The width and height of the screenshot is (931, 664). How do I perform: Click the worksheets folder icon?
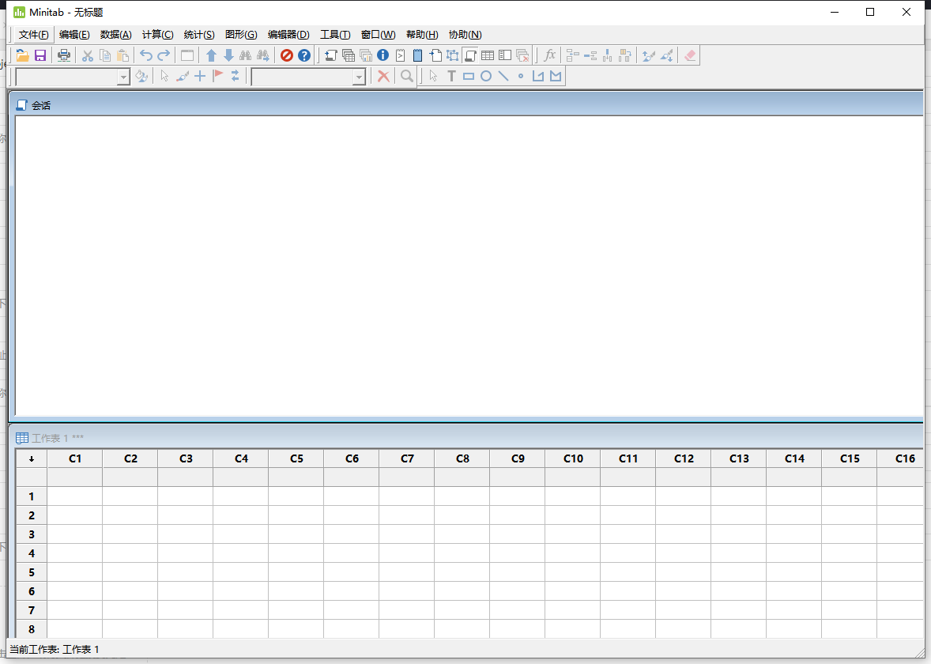coord(349,55)
